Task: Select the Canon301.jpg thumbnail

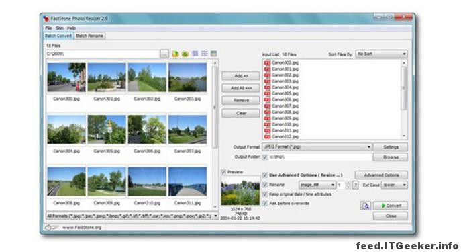Action: point(107,77)
